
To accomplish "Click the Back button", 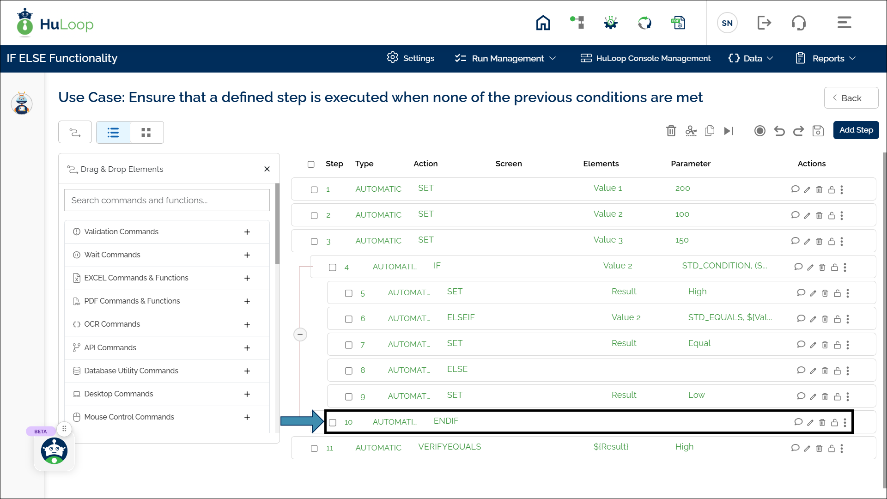I will pos(851,98).
